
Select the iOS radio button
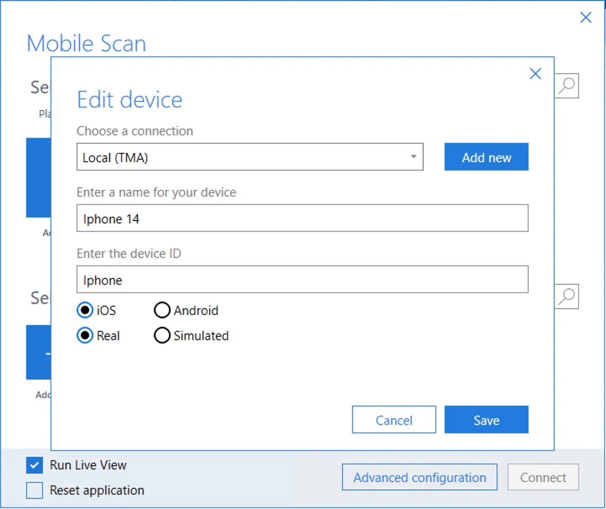[85, 310]
